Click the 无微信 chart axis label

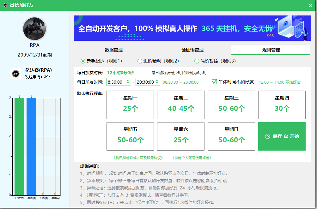(44, 198)
